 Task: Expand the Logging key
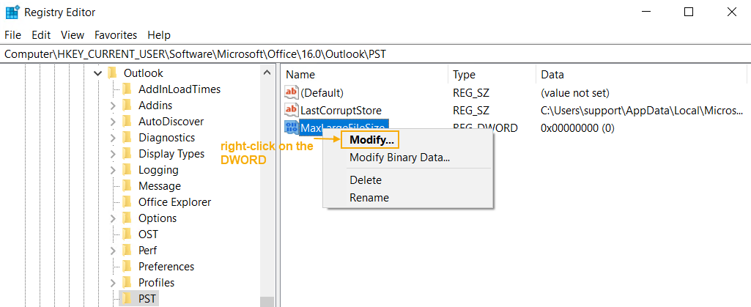[113, 170]
